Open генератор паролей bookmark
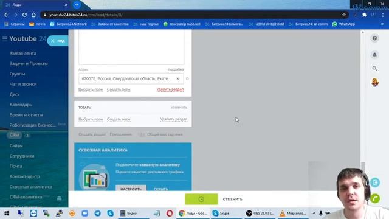The height and width of the screenshot is (219, 389). pyautogui.click(x=182, y=24)
